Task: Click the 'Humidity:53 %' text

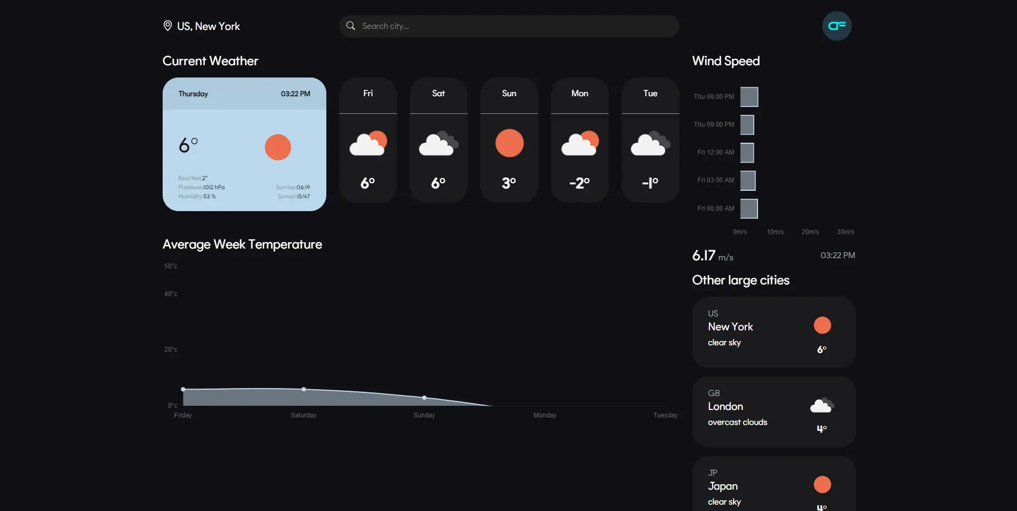Action: [197, 196]
